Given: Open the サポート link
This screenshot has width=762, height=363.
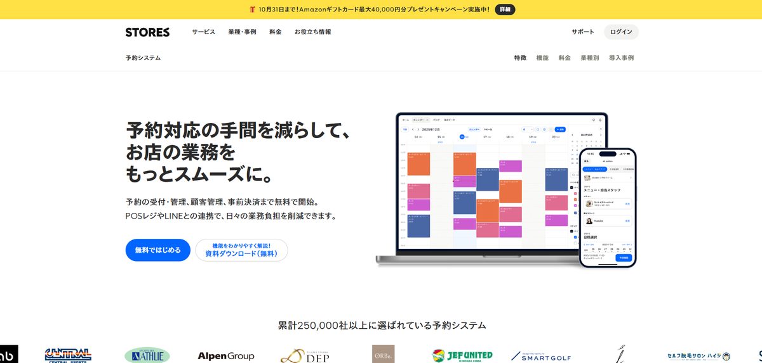Looking at the screenshot, I should 583,32.
